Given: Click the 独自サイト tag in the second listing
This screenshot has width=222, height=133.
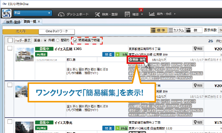Looking at the screenshot, I should tap(153, 115).
